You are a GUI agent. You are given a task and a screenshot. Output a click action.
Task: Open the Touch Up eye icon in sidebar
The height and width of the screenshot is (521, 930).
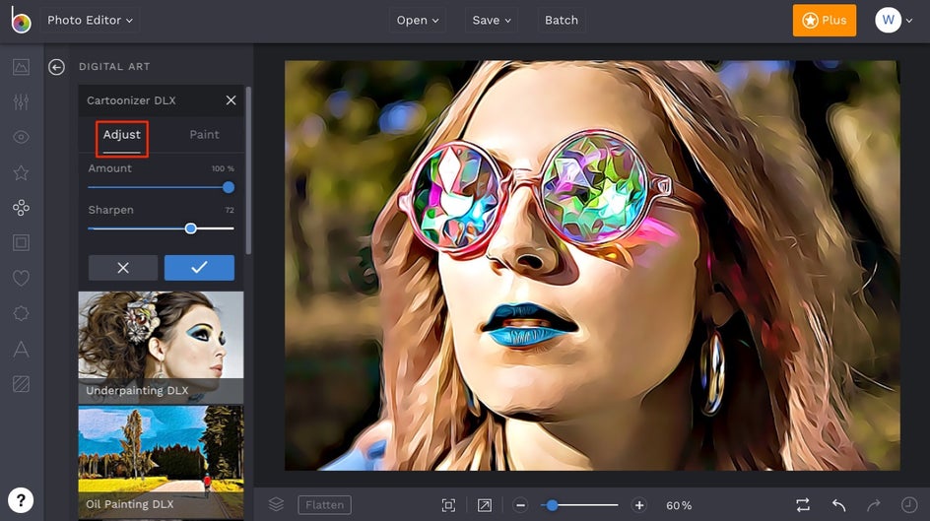coord(21,137)
